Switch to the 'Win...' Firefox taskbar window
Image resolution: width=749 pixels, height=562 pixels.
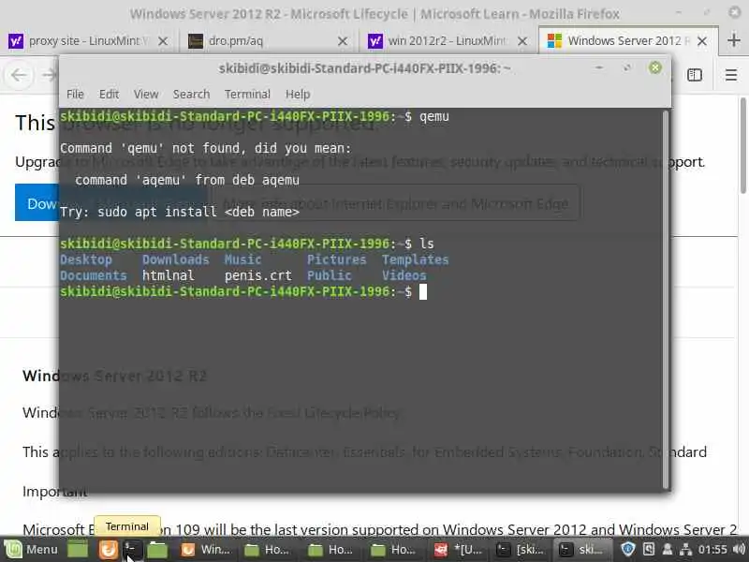pyautogui.click(x=205, y=550)
